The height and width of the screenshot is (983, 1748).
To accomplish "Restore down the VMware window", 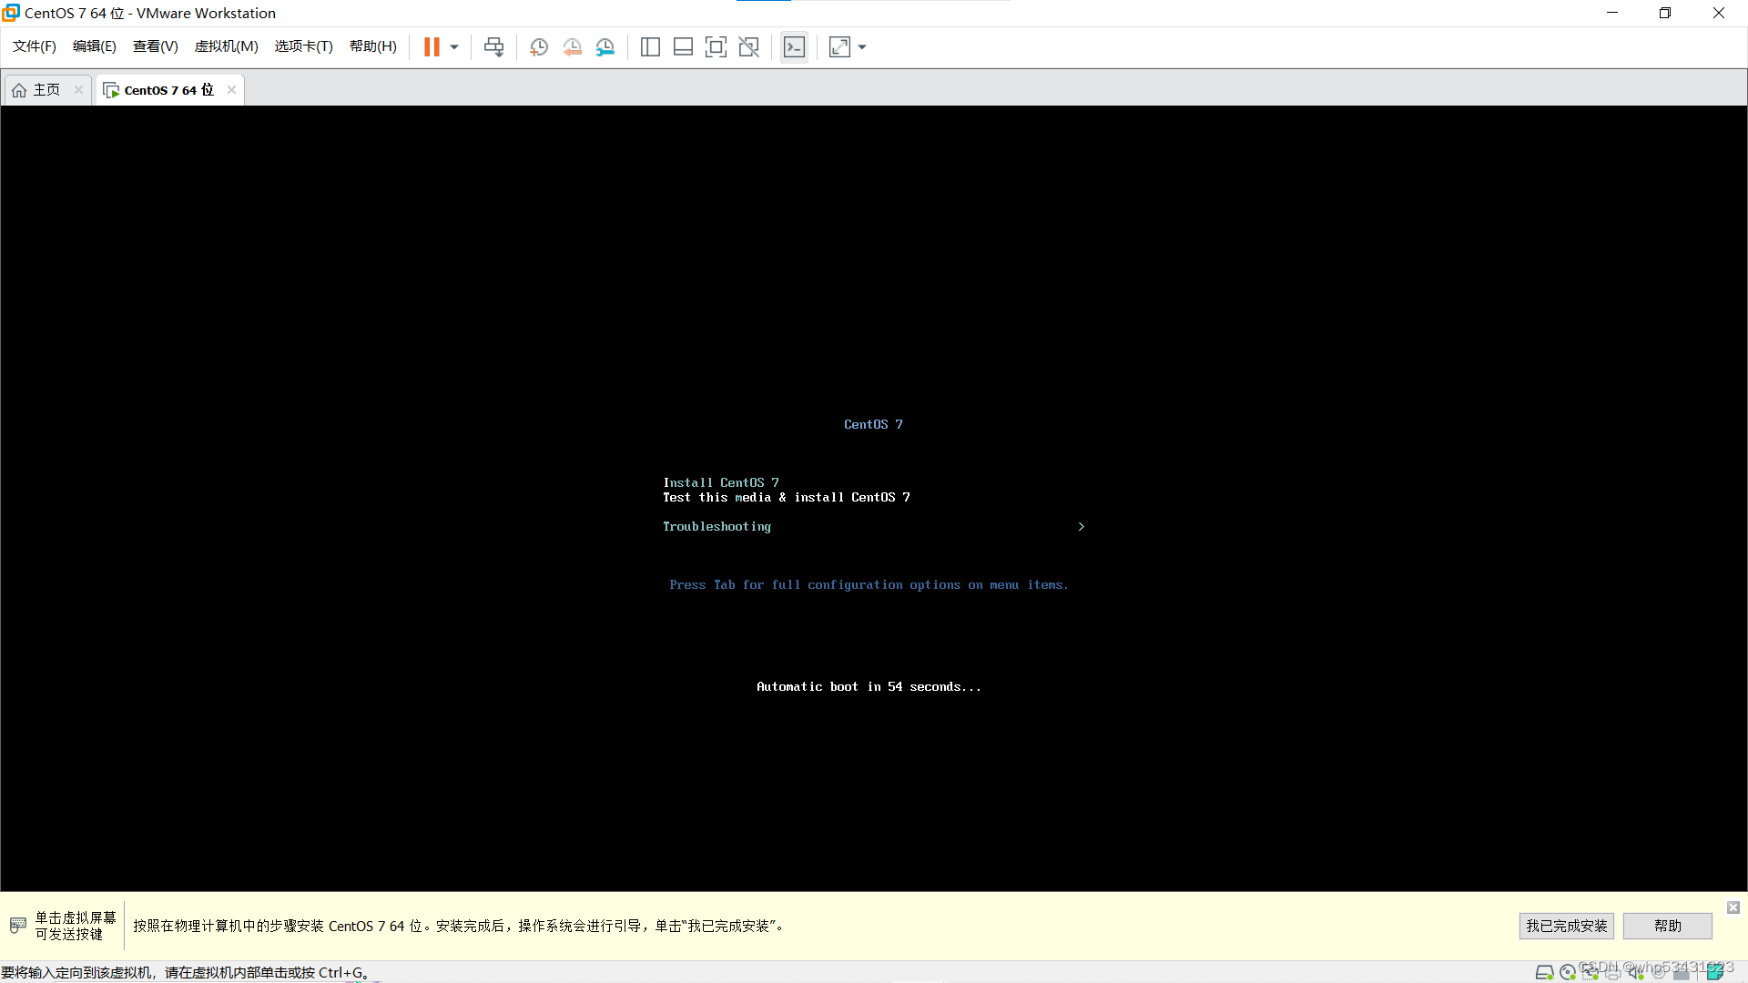I will [x=1665, y=13].
